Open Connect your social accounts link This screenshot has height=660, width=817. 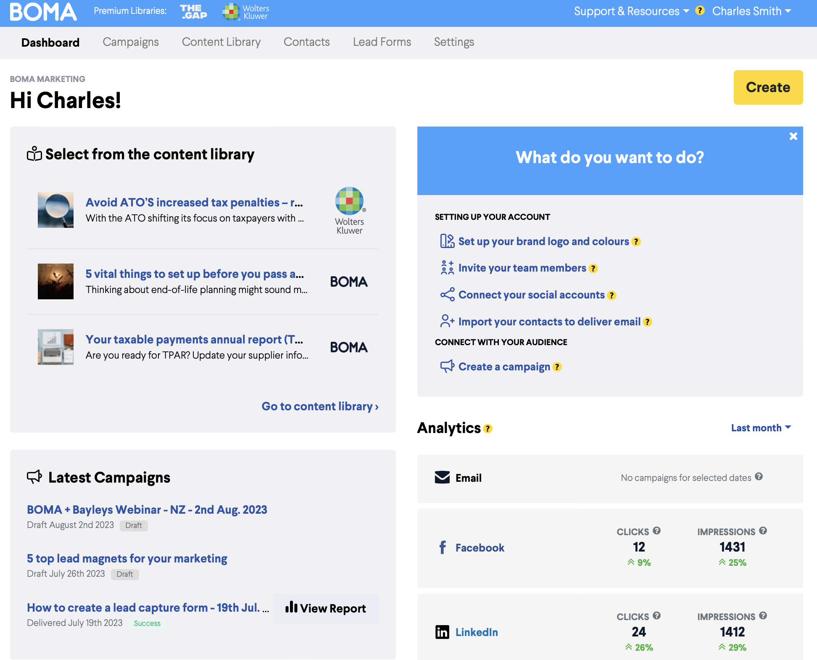coord(531,295)
